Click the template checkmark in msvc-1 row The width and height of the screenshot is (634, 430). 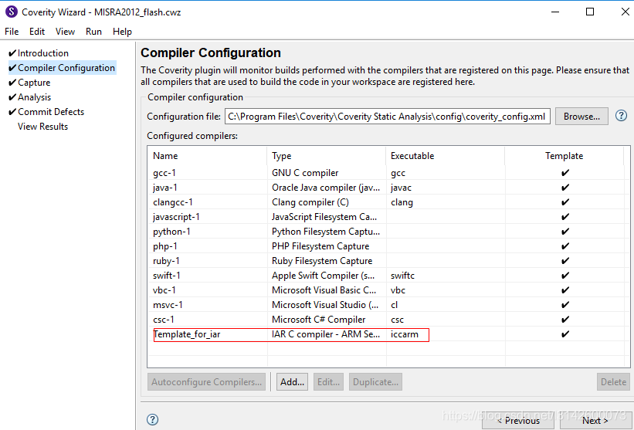564,305
